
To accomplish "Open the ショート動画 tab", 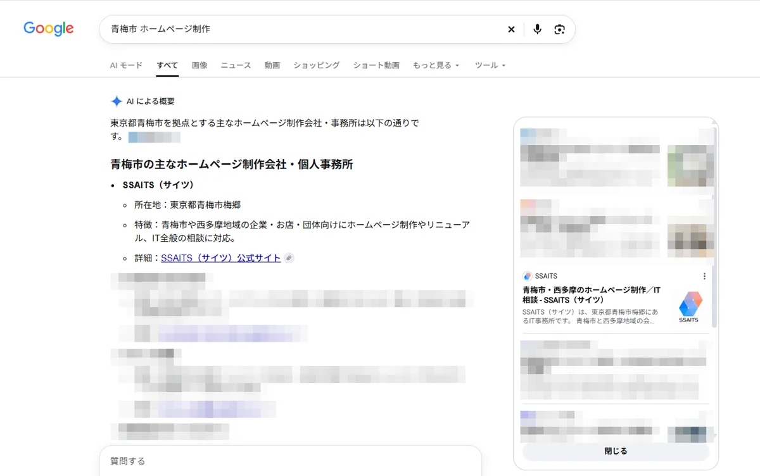I will 376,65.
